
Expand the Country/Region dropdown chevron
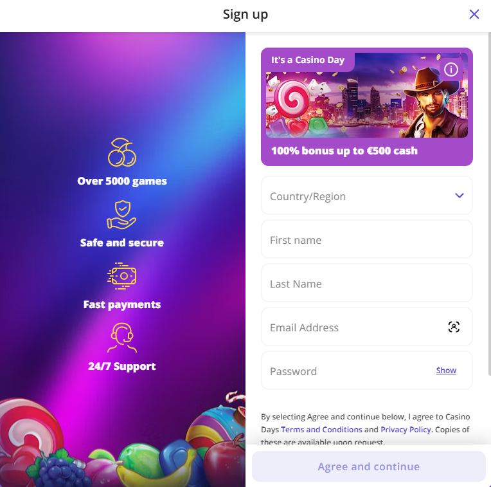(459, 196)
